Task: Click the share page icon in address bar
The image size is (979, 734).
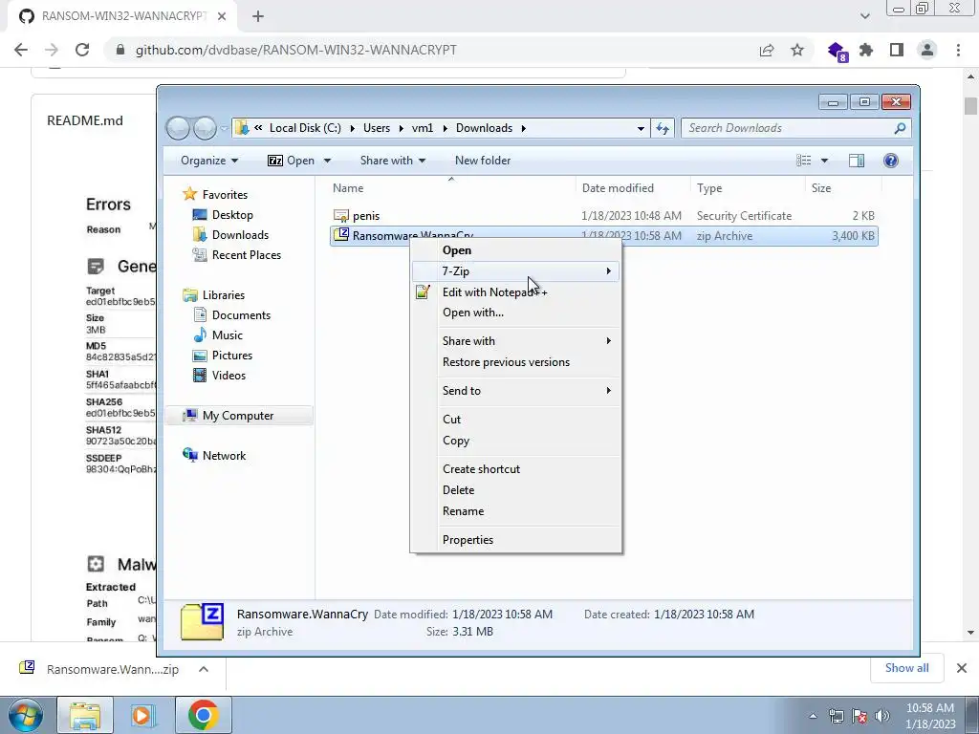Action: tap(767, 50)
